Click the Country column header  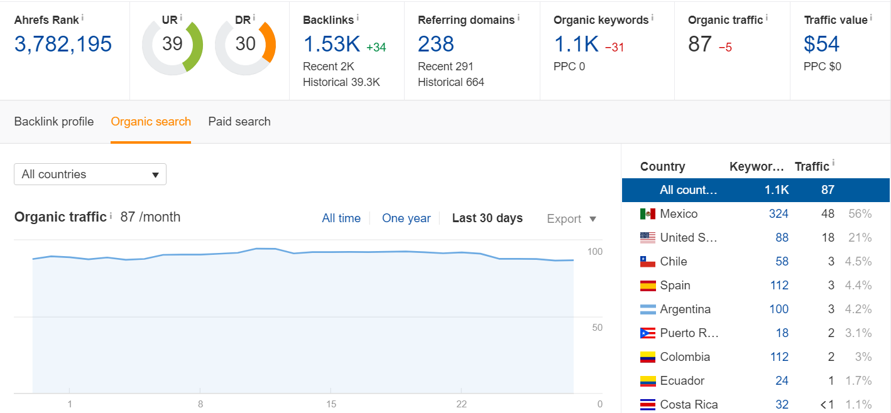[x=662, y=166]
